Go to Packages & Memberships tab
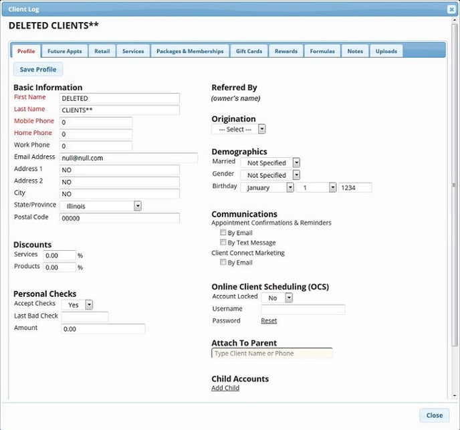This screenshot has width=460, height=430. [189, 51]
